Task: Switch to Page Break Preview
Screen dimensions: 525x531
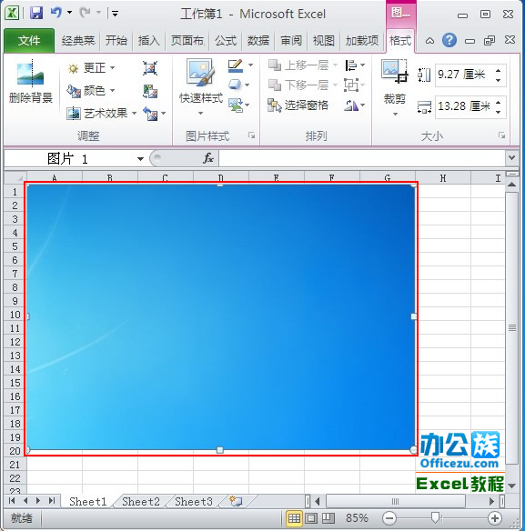Action: coord(328,518)
